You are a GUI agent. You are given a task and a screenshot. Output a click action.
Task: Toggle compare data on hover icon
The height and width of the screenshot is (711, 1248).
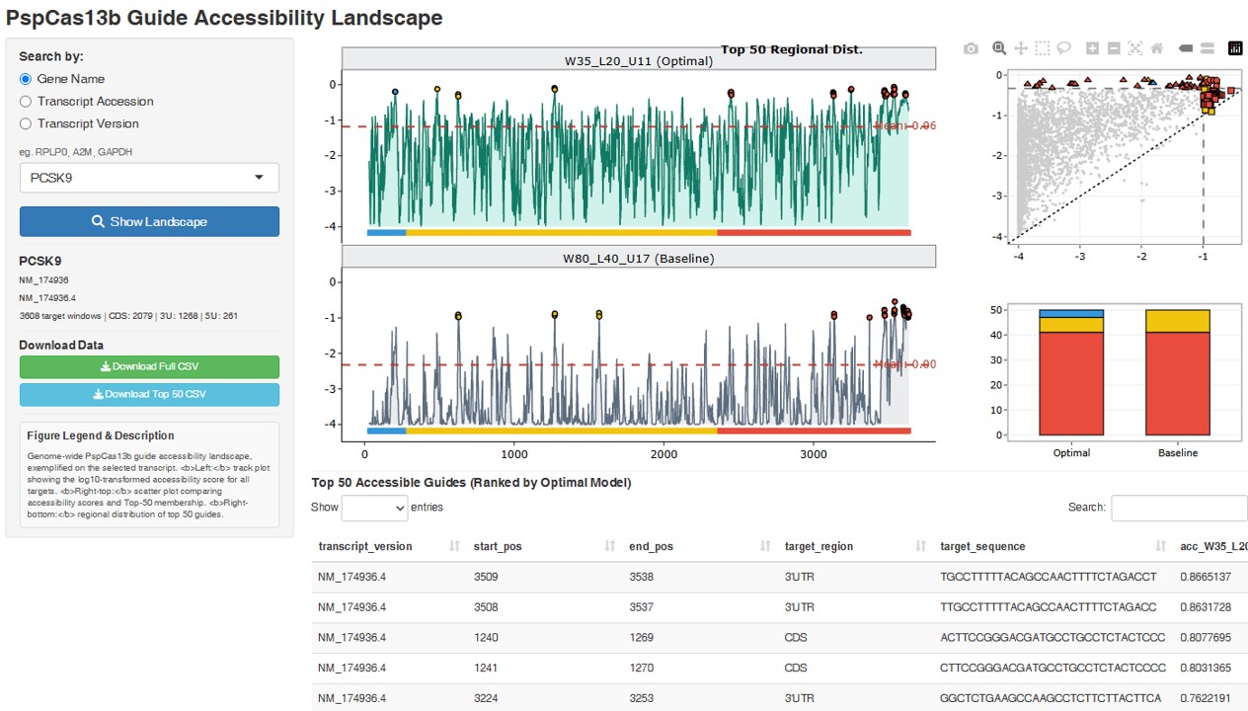click(x=1208, y=48)
